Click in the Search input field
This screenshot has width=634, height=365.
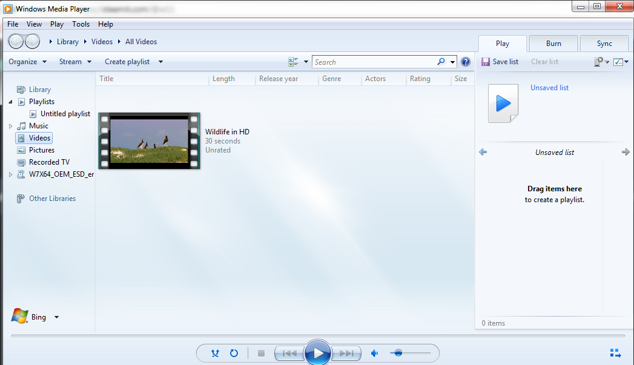pyautogui.click(x=374, y=62)
